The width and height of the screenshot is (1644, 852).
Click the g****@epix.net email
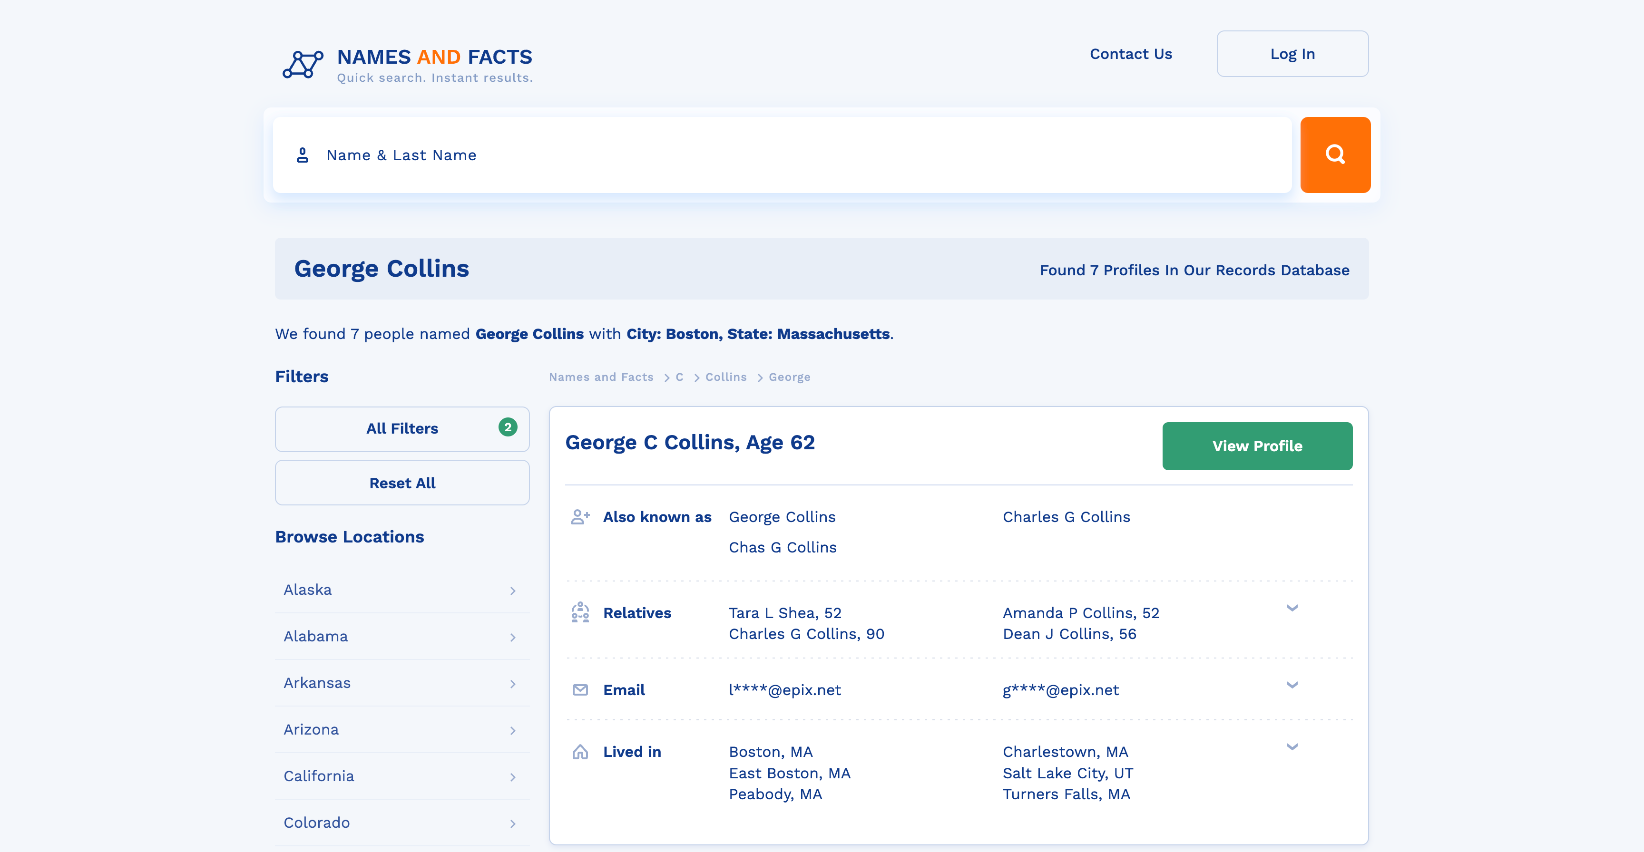[x=1061, y=690]
